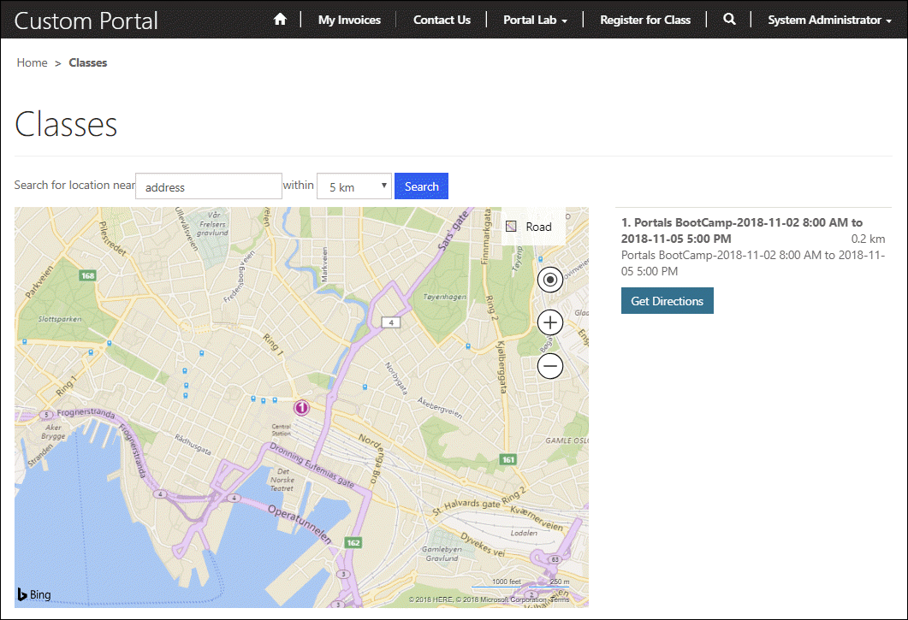Click the Custom Portal brand title
Viewport: 908px width, 620px height.
coord(86,21)
